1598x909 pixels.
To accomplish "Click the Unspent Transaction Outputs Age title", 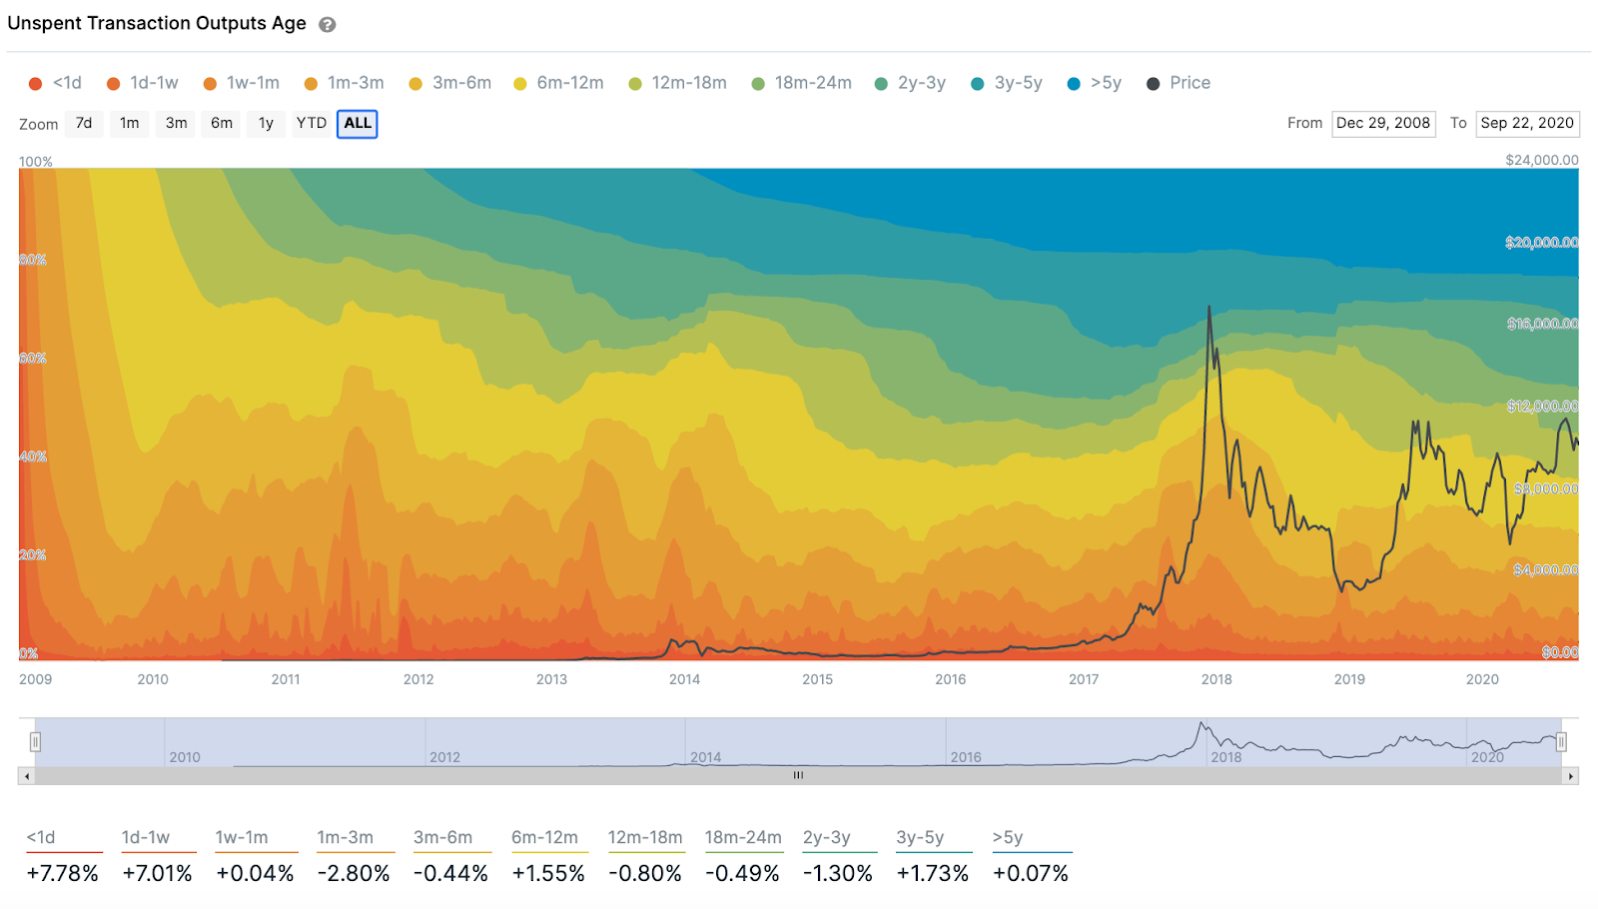I will click(157, 23).
